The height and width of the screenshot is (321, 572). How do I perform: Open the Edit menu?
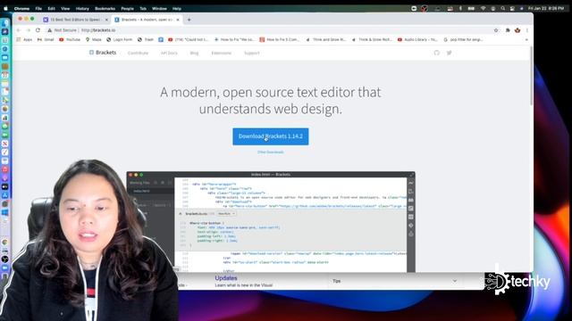click(52, 8)
